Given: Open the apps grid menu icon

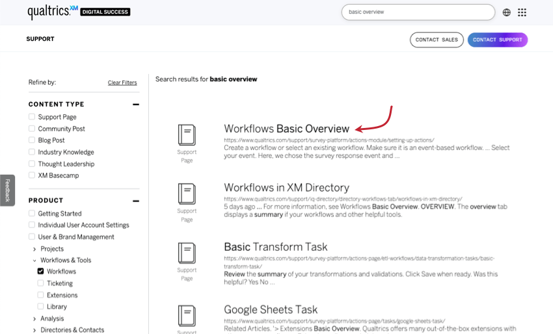Looking at the screenshot, I should click(522, 12).
